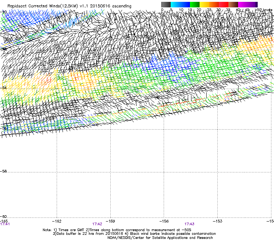
Task: Click the '-54' latitude axis label
Action: pyautogui.click(x=3, y=88)
